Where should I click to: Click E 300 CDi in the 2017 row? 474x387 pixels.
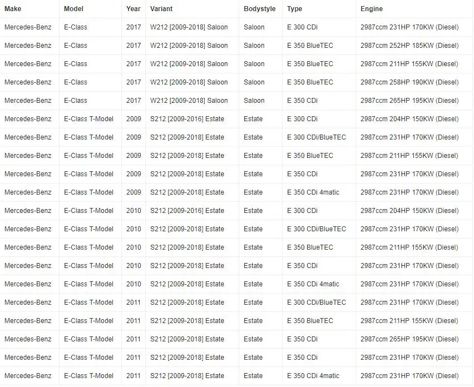(x=302, y=27)
